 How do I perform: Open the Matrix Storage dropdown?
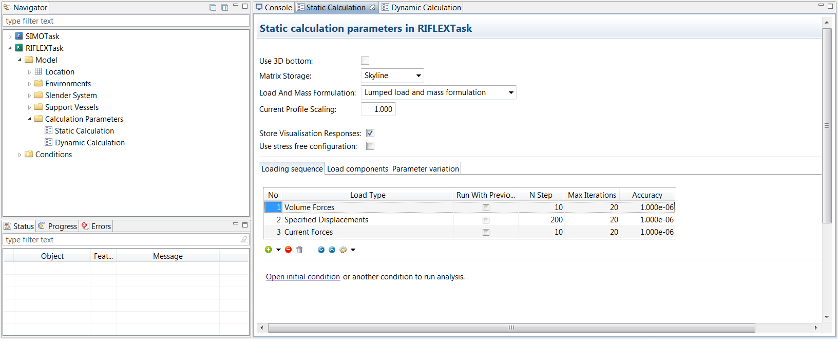point(392,75)
